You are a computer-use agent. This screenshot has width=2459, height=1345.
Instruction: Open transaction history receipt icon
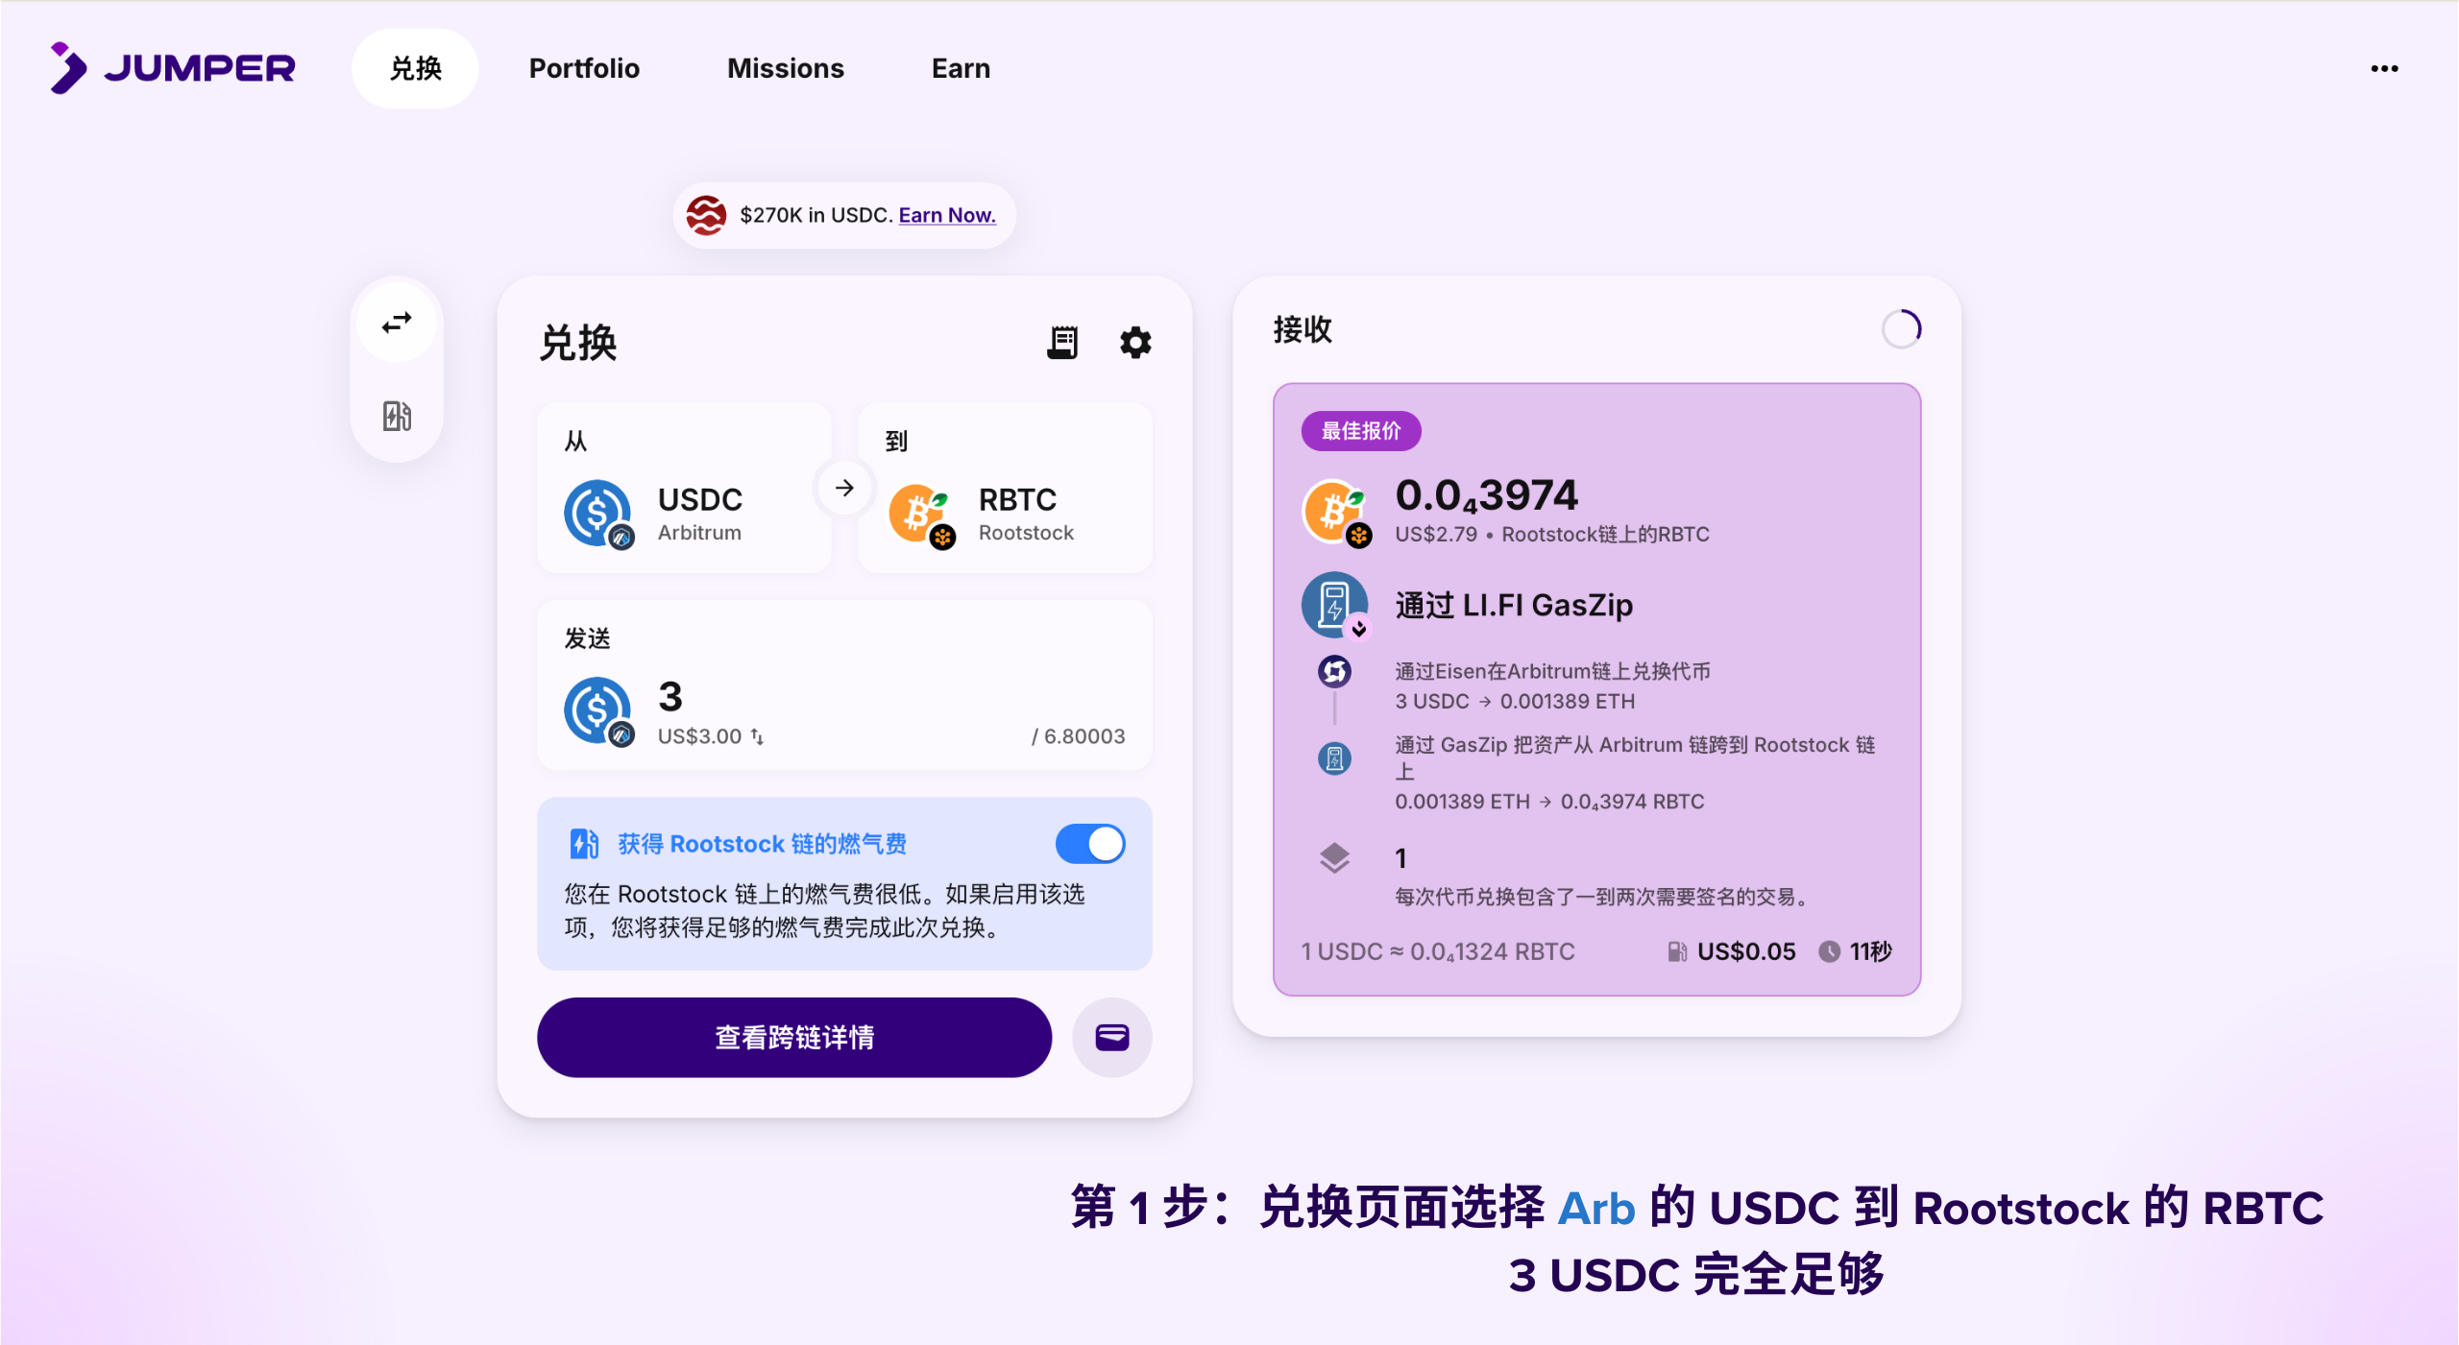point(1062,343)
